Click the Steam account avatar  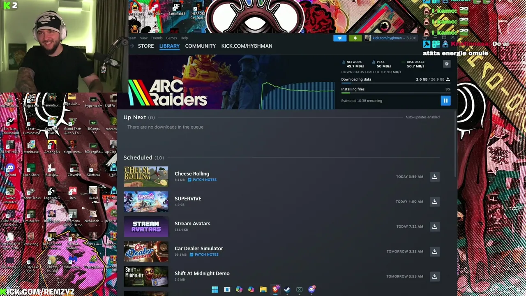coord(368,38)
